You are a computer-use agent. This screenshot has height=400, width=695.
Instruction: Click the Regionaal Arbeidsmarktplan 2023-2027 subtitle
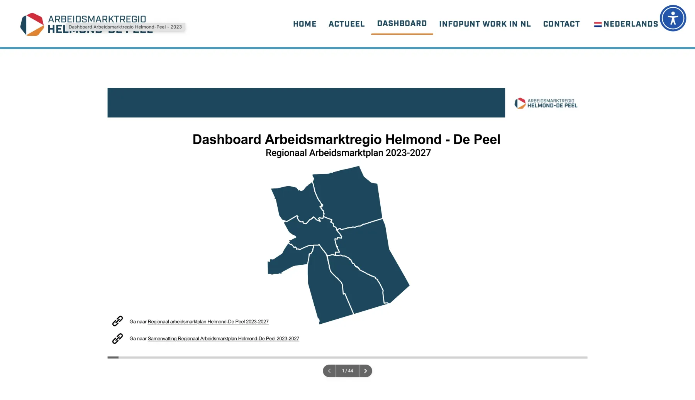pyautogui.click(x=348, y=153)
